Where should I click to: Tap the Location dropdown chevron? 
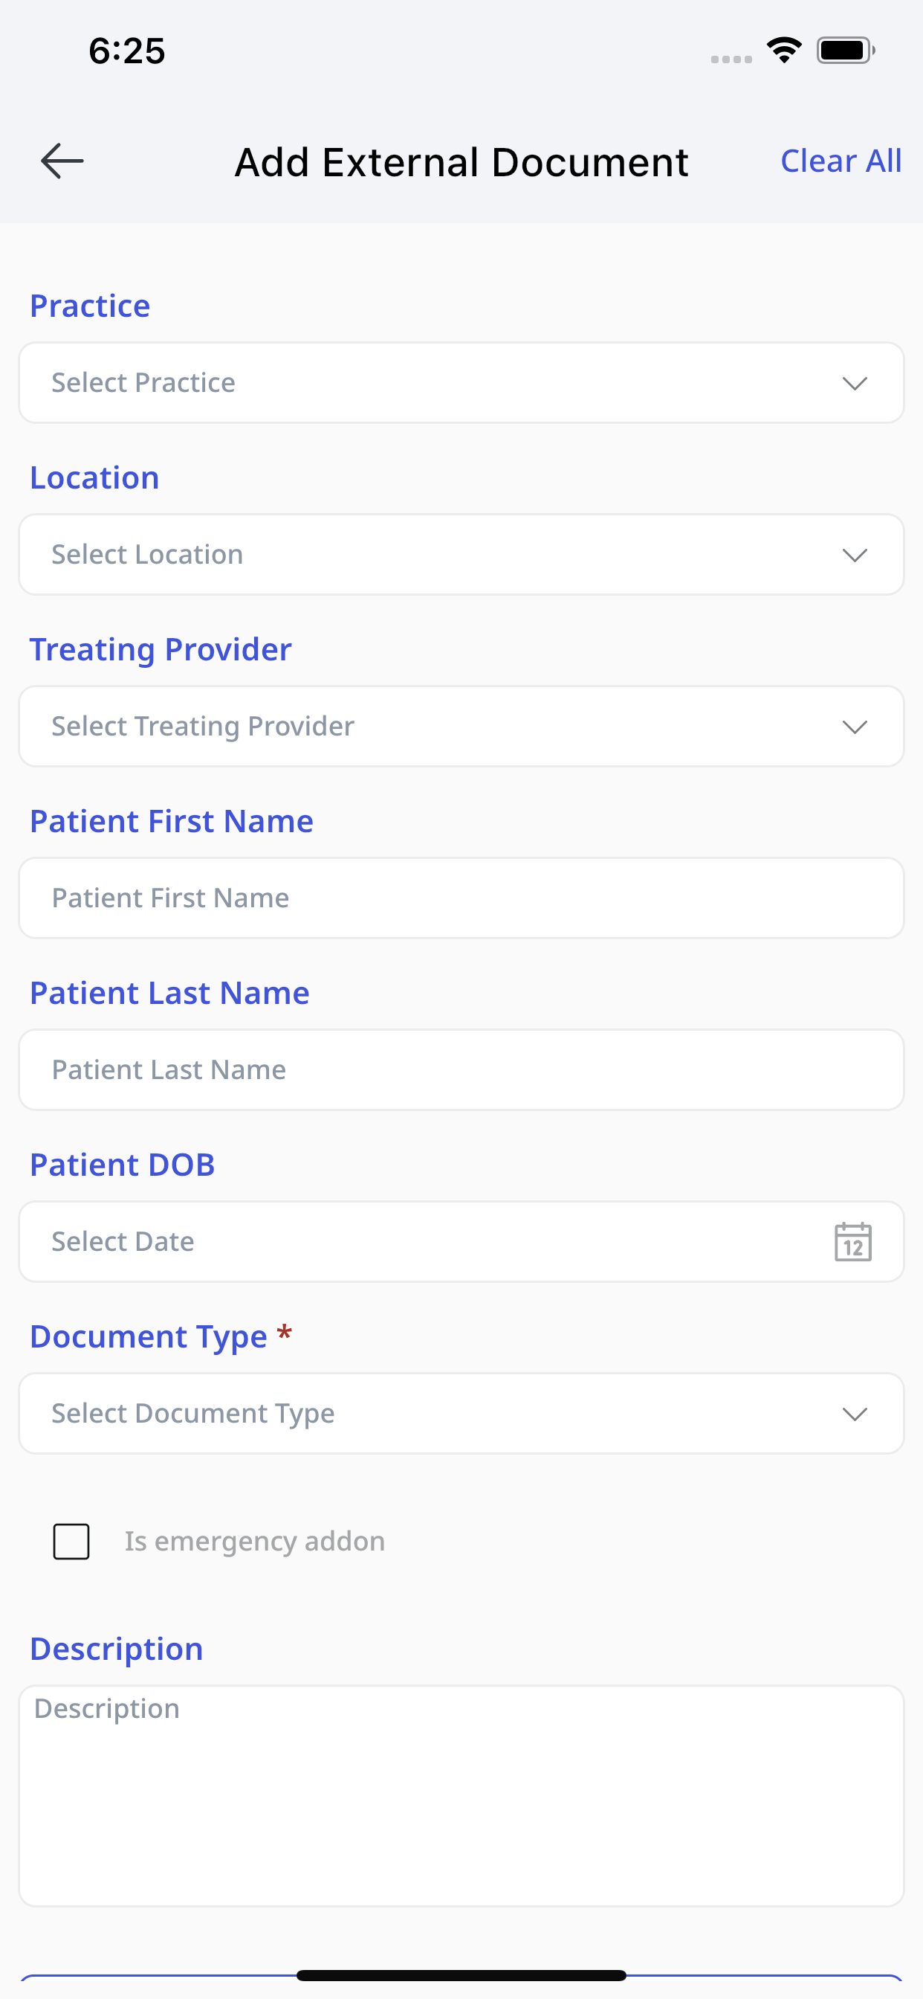855,556
